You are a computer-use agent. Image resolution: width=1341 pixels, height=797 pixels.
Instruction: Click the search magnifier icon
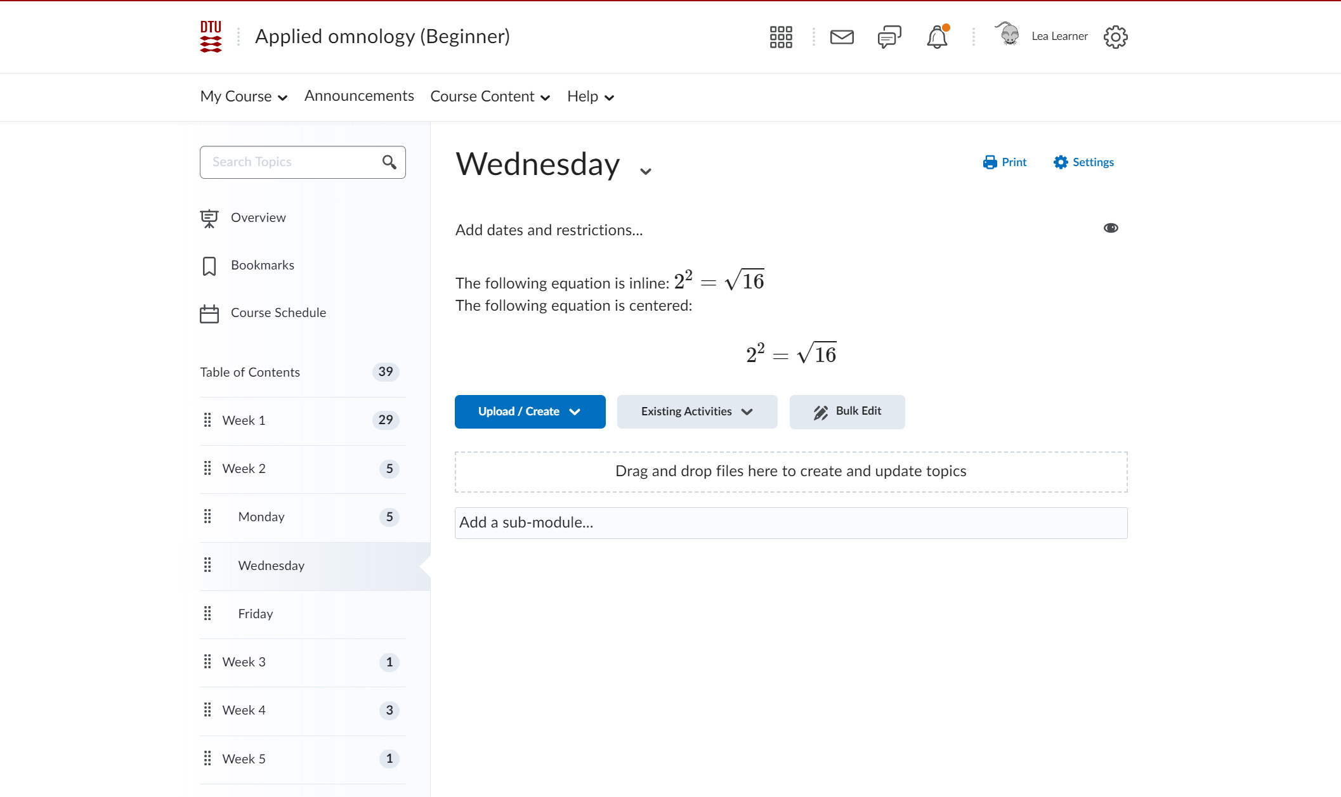[389, 162]
